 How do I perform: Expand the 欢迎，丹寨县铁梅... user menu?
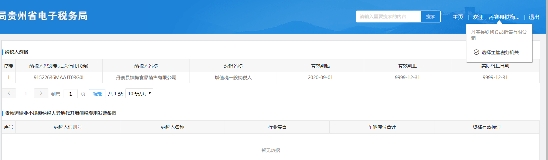coord(496,17)
